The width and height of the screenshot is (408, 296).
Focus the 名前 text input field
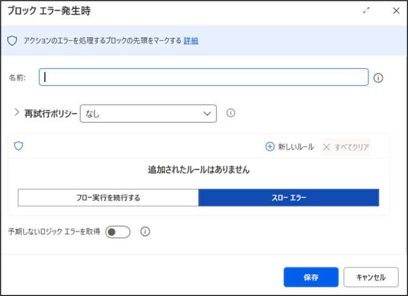(204, 77)
